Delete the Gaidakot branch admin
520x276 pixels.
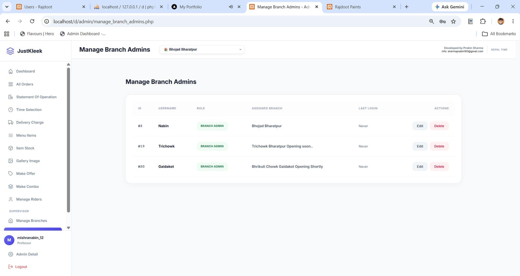439,167
